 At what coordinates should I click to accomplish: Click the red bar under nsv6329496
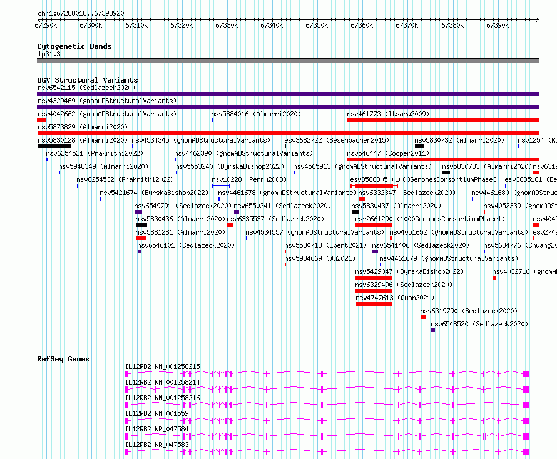click(374, 291)
